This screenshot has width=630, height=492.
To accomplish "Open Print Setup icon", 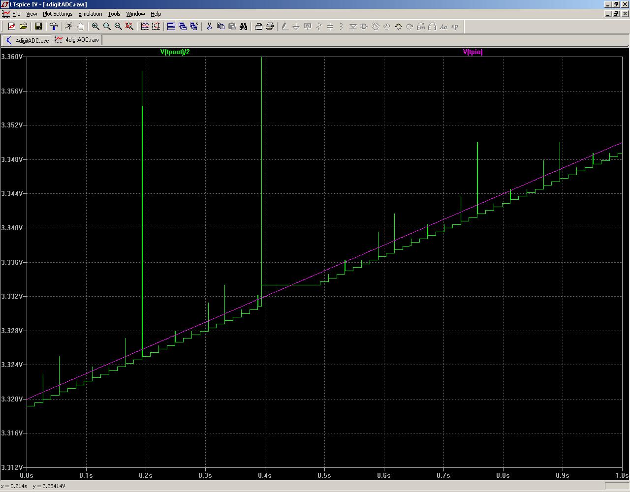I will click(258, 27).
